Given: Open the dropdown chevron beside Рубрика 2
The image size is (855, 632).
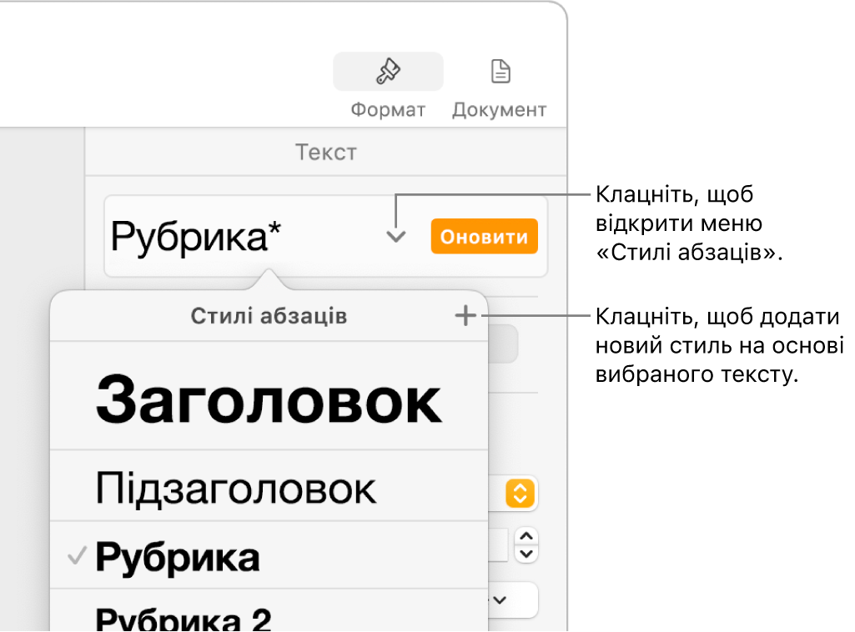Looking at the screenshot, I should (500, 599).
